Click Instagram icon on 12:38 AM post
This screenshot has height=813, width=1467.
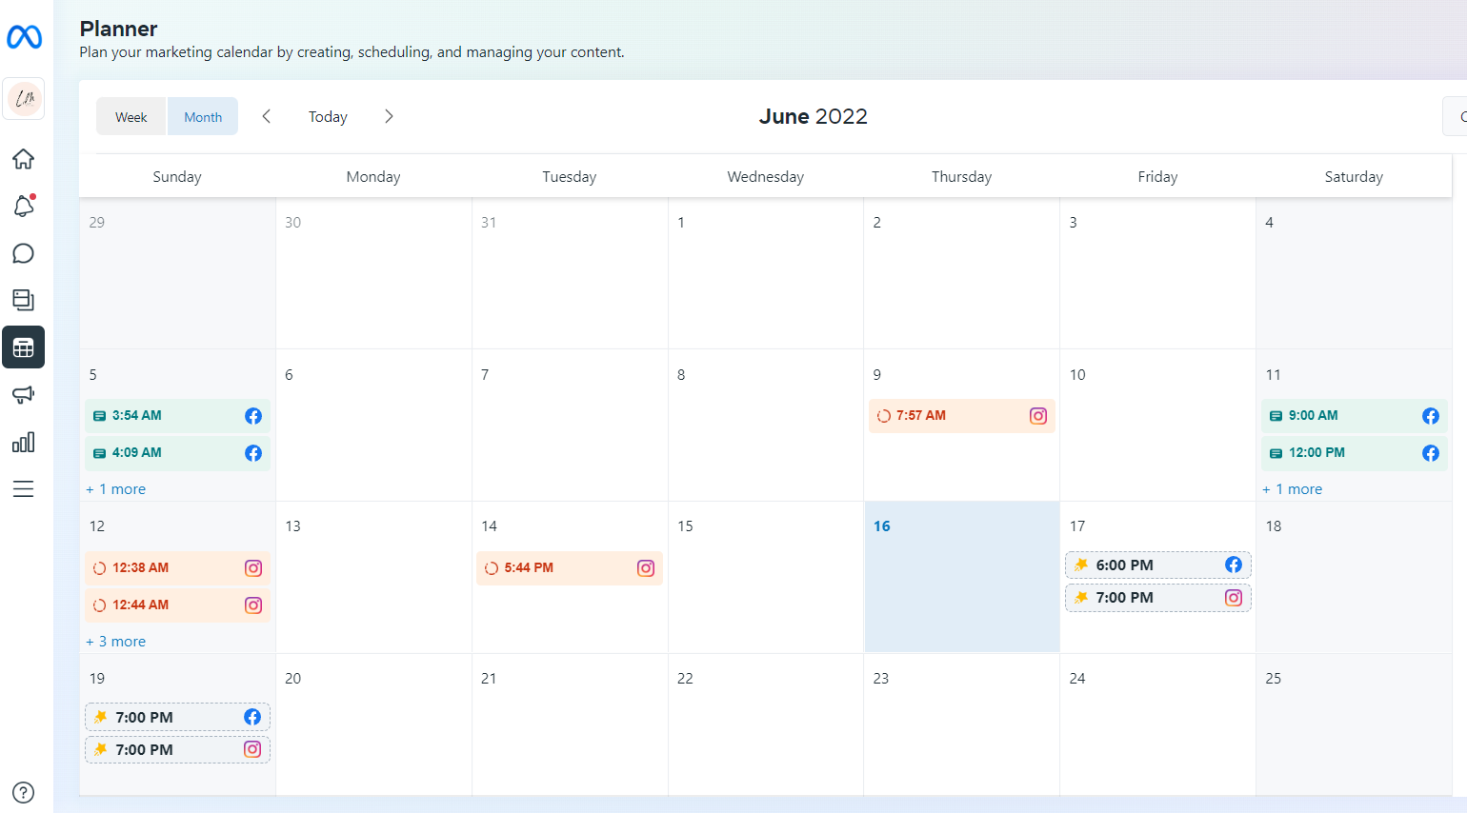253,568
